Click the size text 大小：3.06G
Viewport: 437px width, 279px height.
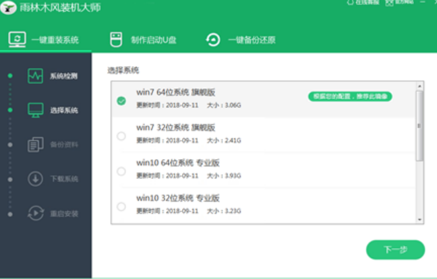224,105
